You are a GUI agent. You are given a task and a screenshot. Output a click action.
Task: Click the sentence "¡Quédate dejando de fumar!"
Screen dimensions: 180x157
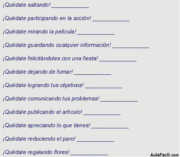coord(38,72)
